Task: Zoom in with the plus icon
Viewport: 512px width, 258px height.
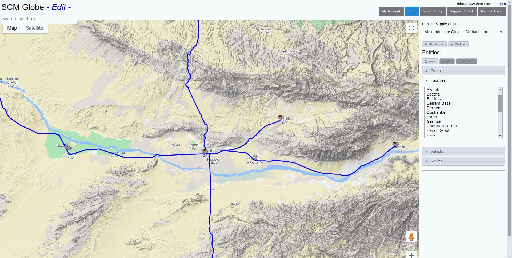Action: [411, 255]
